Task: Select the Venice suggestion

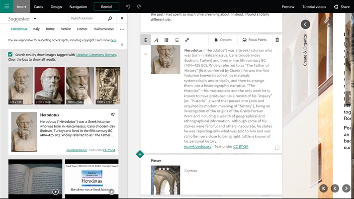Action: pos(66,29)
